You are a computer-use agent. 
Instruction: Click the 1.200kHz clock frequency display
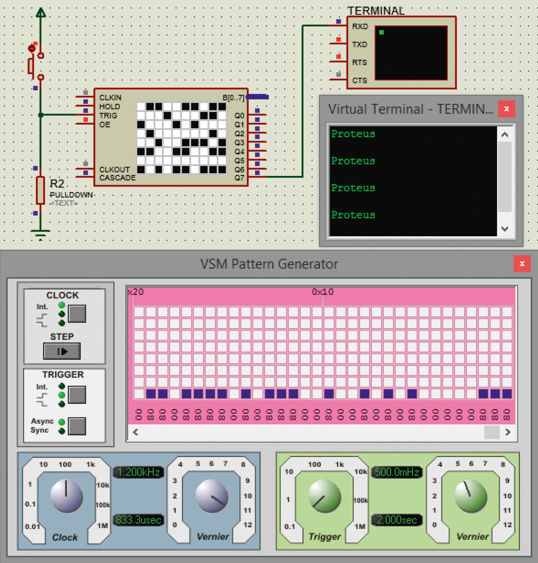tap(138, 472)
